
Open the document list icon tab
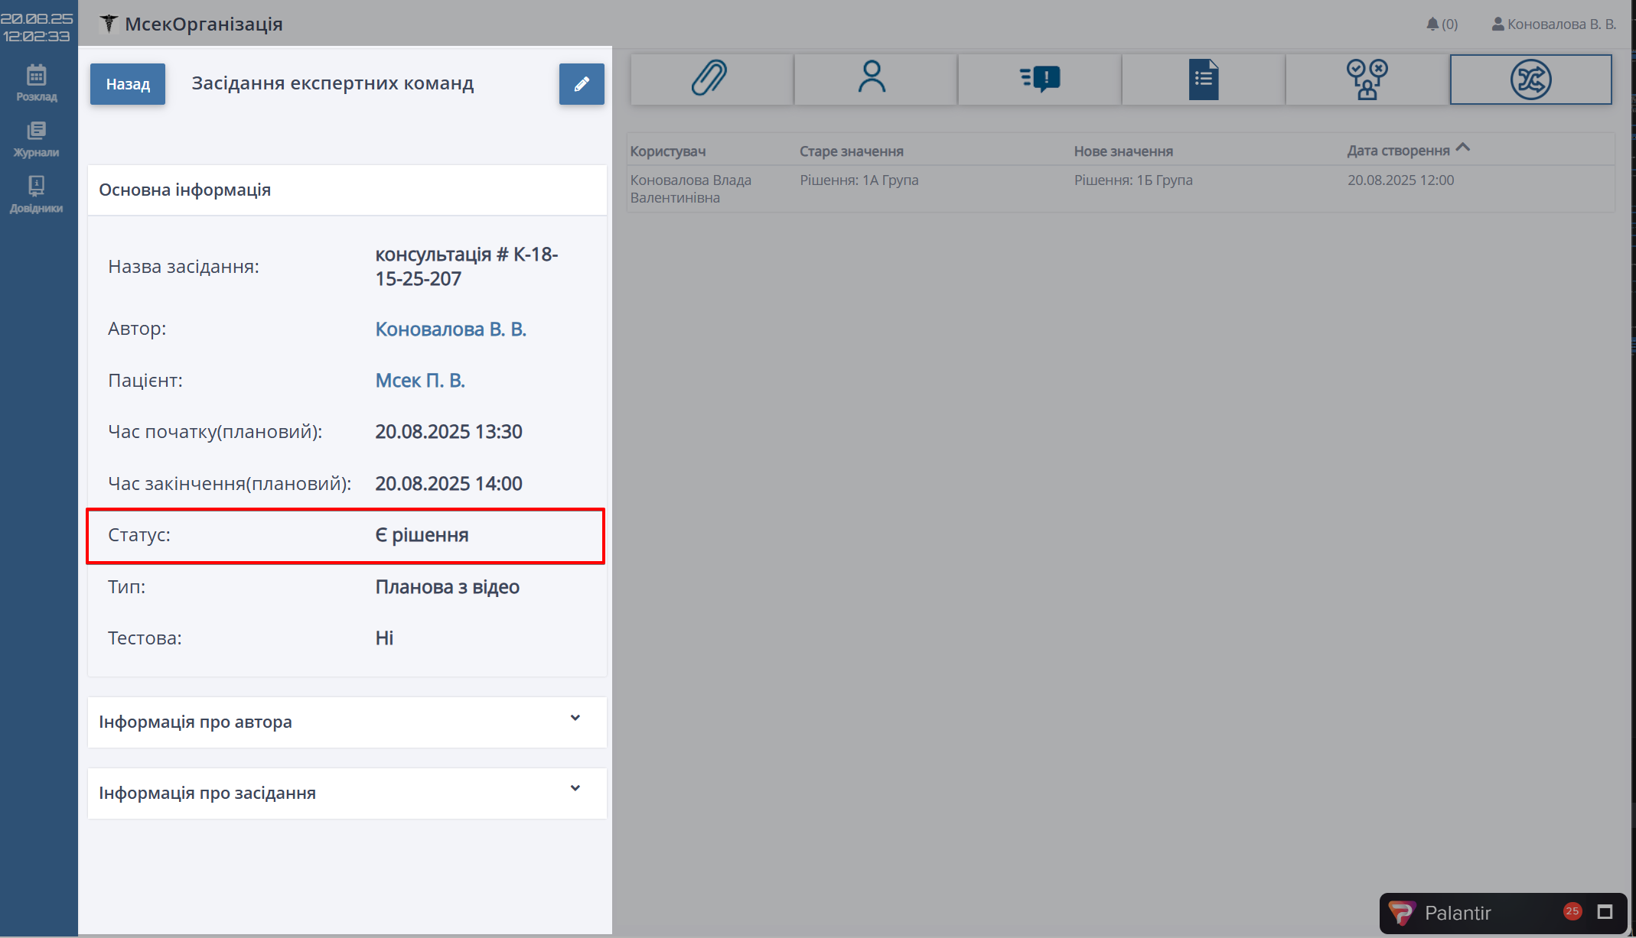1203,79
